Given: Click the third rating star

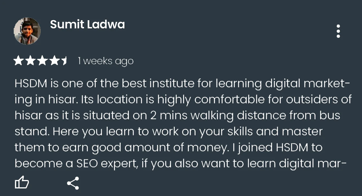Looking at the screenshot, I should (43, 61).
